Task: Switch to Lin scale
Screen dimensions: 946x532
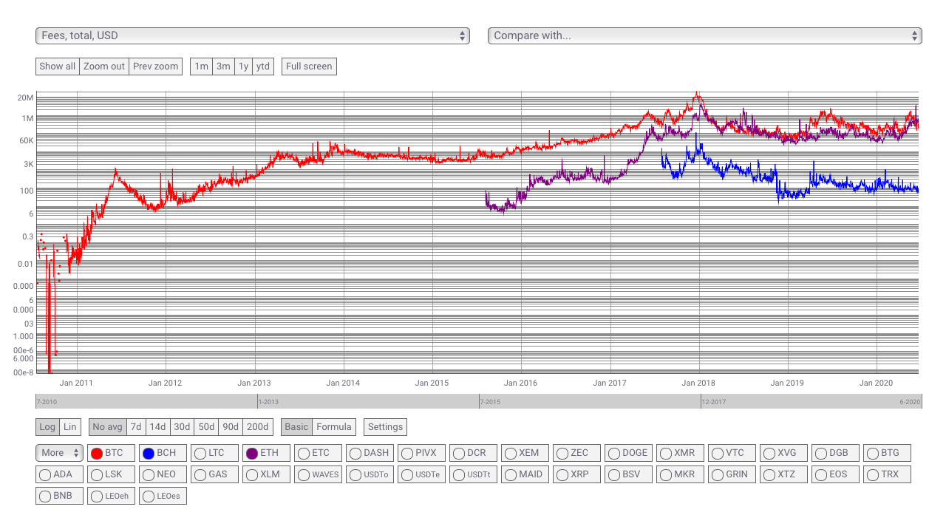Action: [70, 427]
